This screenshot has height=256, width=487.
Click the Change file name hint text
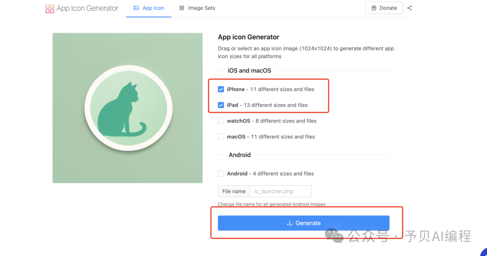point(271,204)
